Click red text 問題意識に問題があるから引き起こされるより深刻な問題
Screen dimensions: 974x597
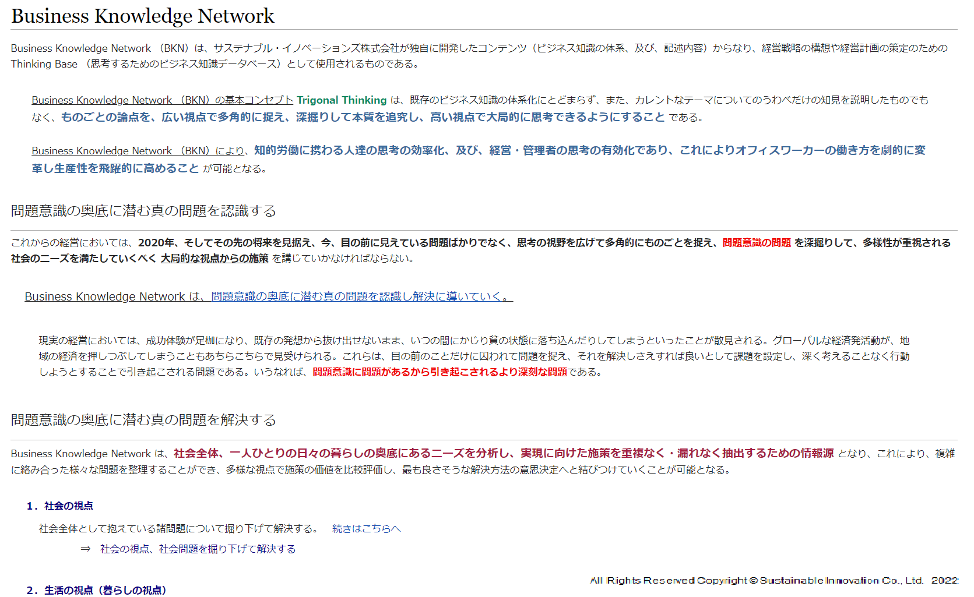click(440, 372)
